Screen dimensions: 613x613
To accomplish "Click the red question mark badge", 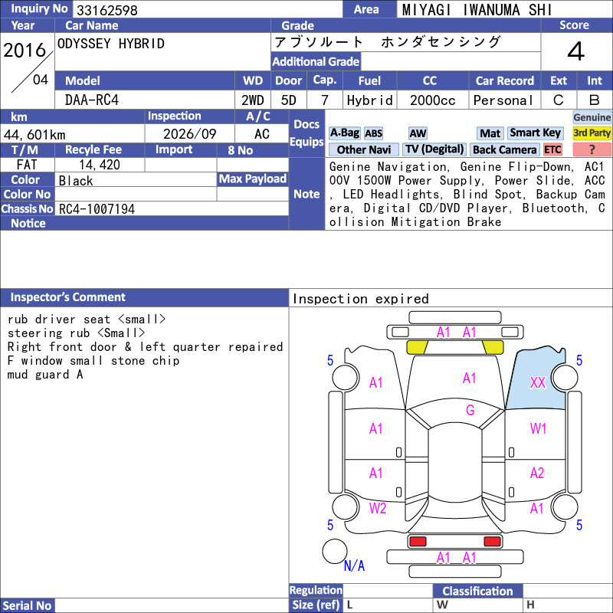I will [x=592, y=149].
